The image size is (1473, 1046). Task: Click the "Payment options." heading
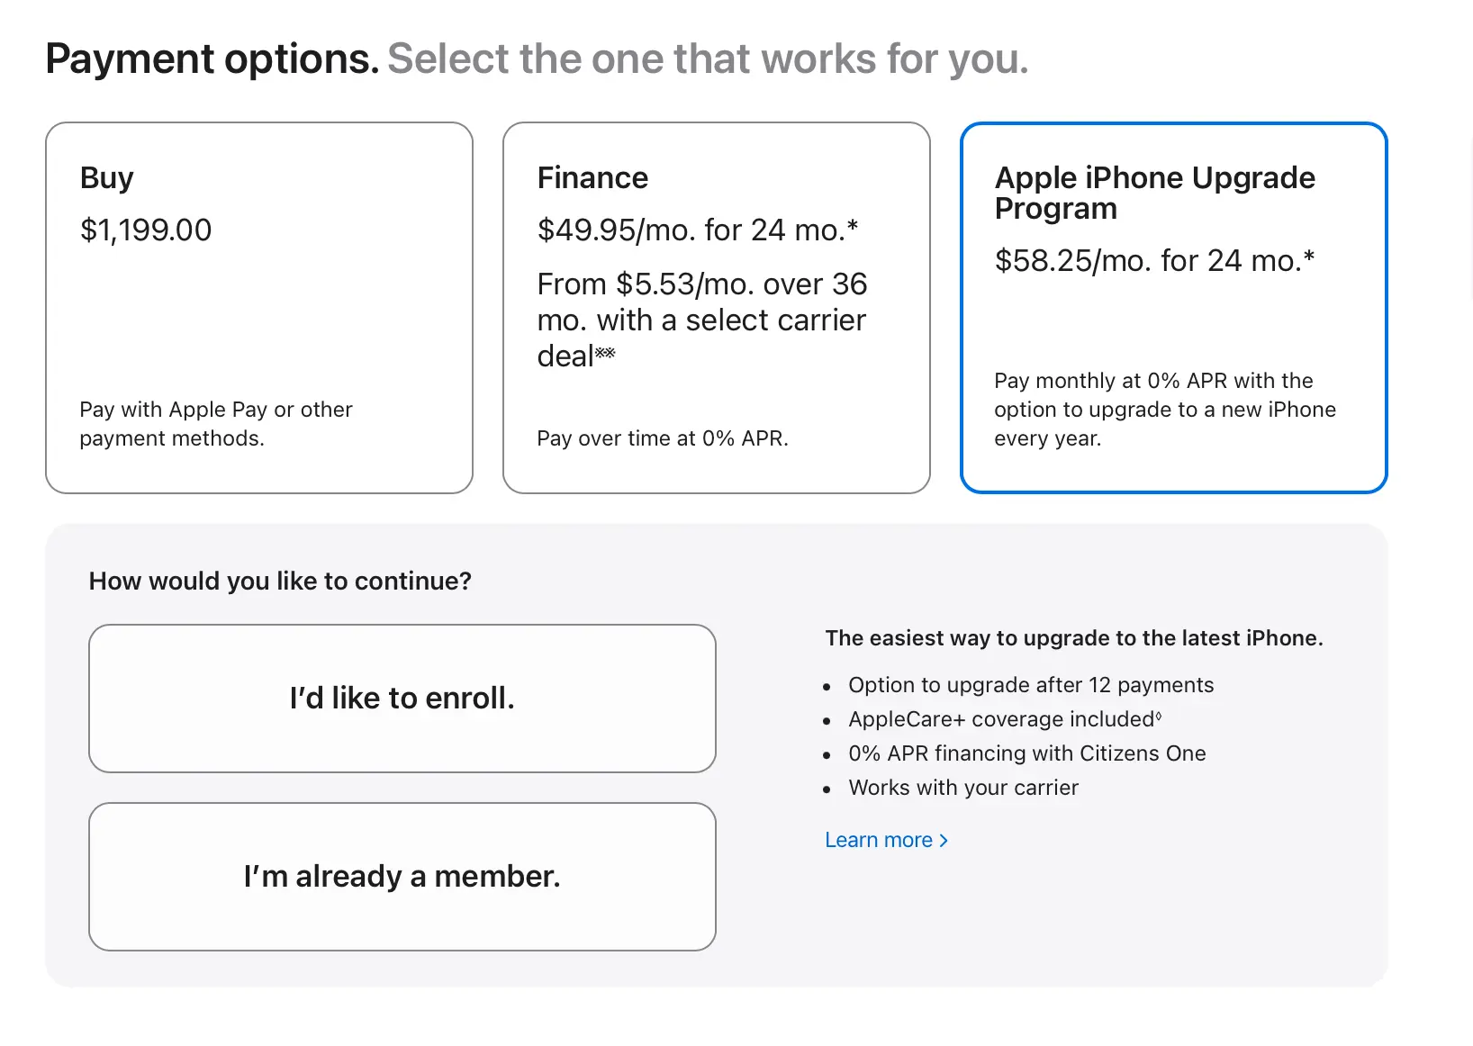pyautogui.click(x=212, y=59)
